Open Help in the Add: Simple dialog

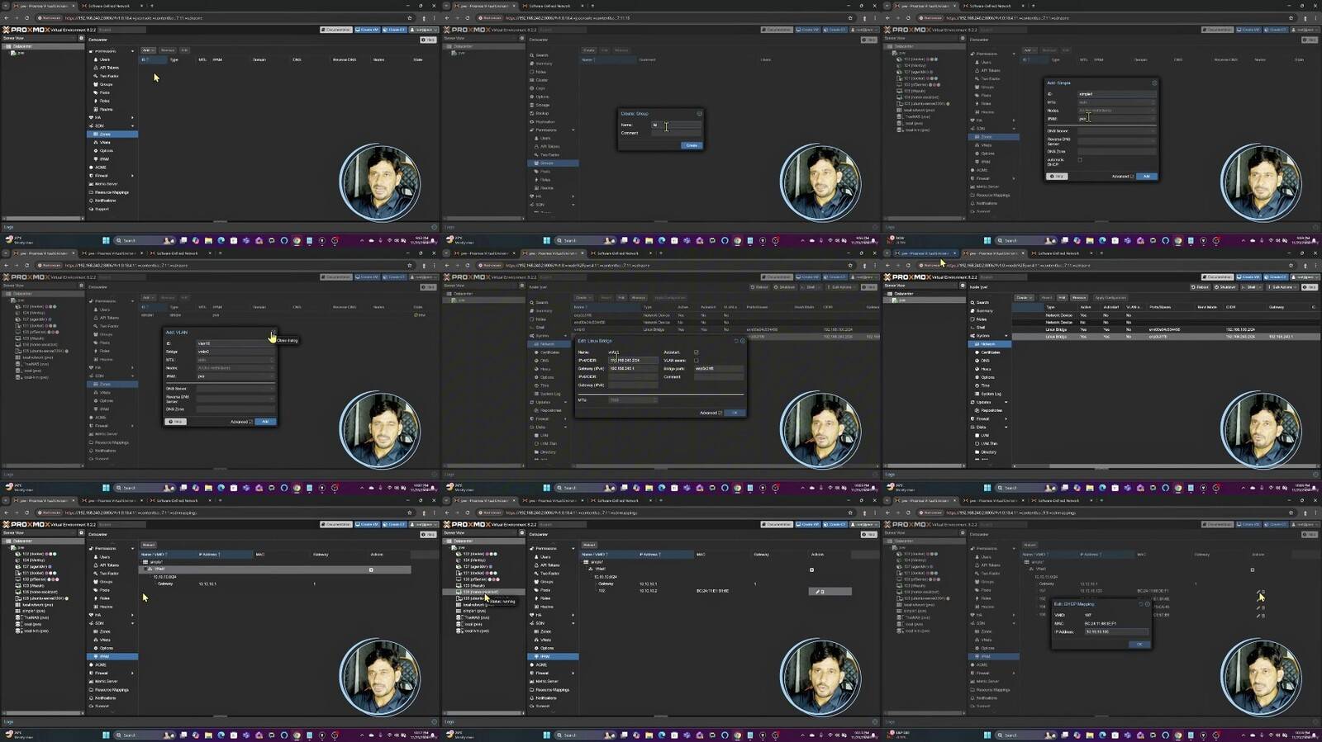1057,176
